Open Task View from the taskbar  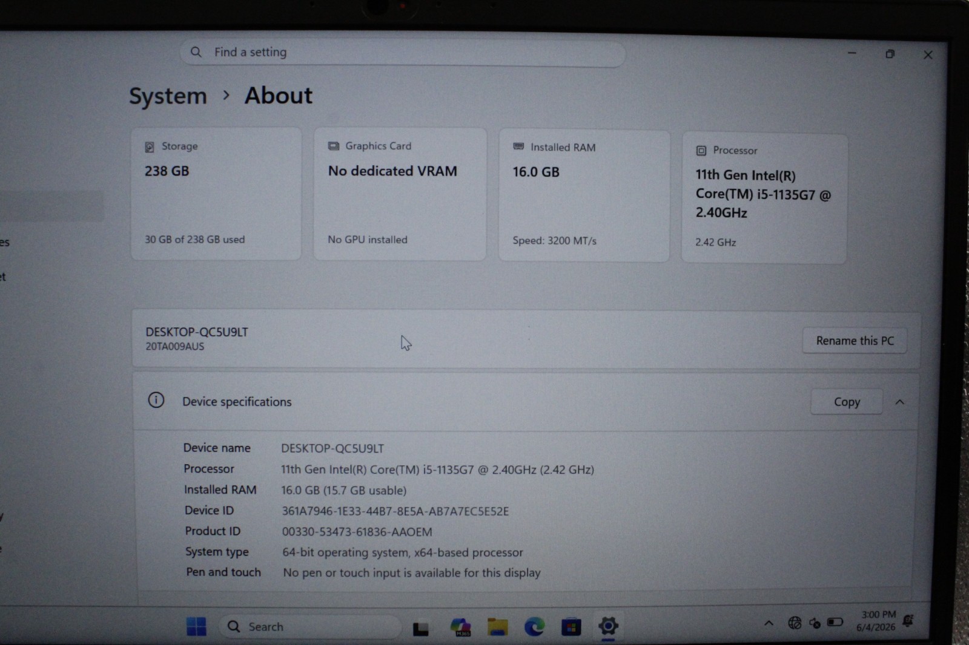(421, 629)
